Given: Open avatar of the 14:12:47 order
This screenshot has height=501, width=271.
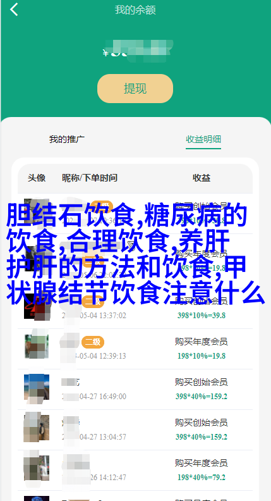Looking at the screenshot, I should coord(37,468).
